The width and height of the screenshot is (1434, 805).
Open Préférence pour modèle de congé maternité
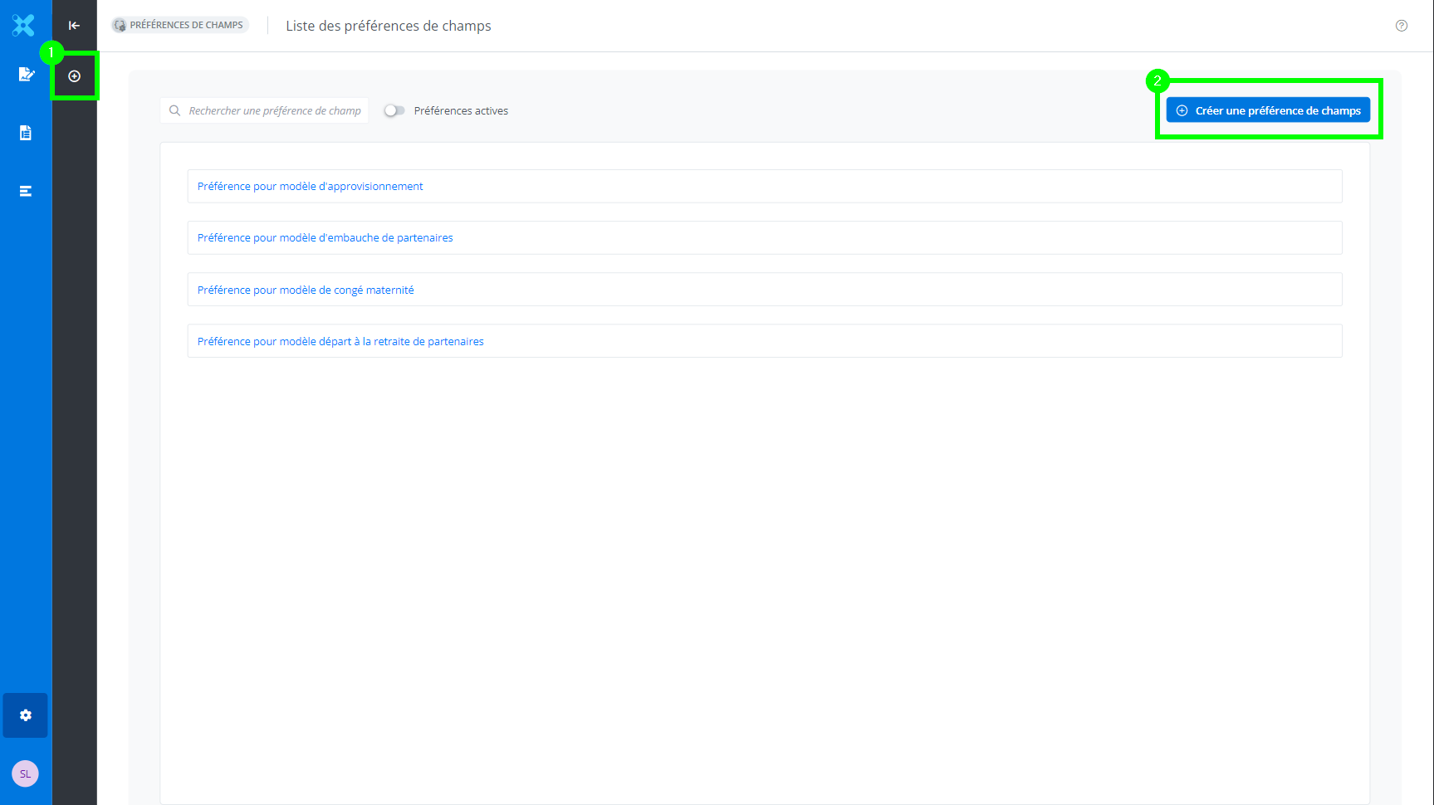click(x=306, y=290)
